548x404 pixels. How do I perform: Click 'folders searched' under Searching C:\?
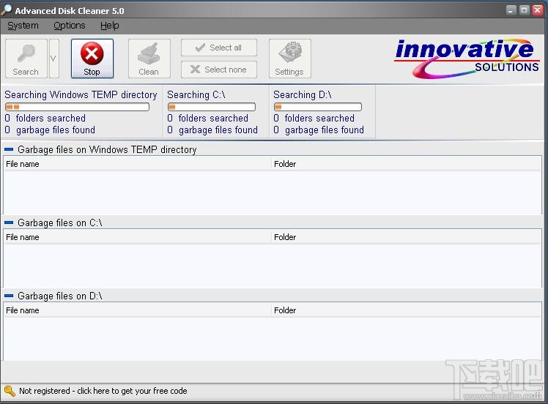tap(213, 118)
